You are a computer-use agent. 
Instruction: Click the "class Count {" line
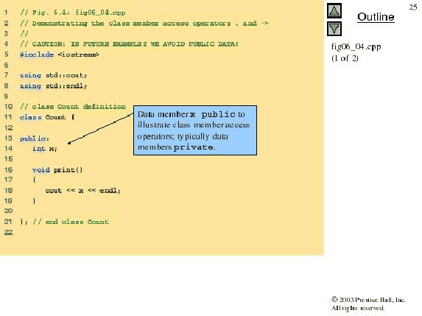47,117
